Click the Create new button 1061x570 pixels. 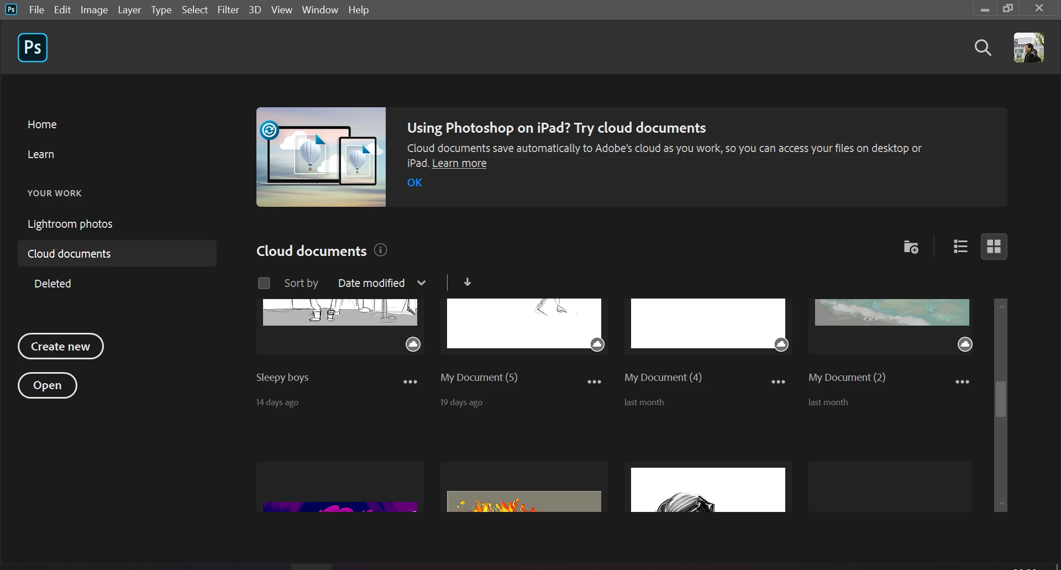[61, 346]
